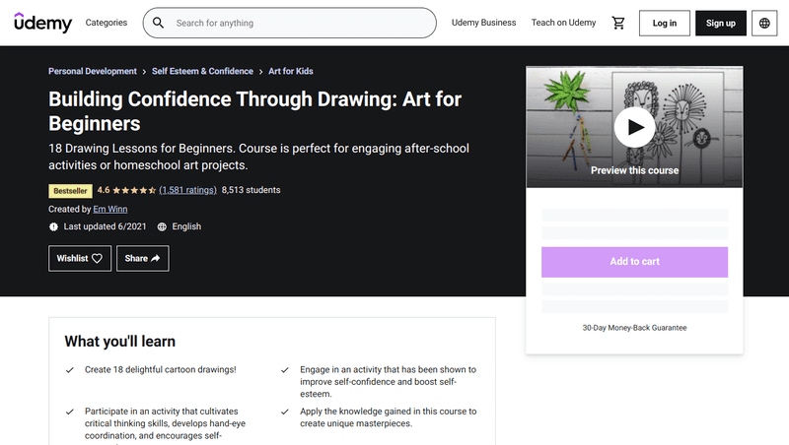This screenshot has height=445, width=789.
Task: Click the search magnifier icon
Action: point(158,23)
